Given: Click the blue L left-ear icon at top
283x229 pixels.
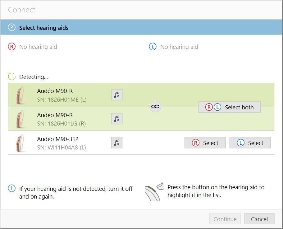Looking at the screenshot, I should 153,47.
